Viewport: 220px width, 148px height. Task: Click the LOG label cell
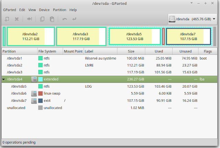[88, 86]
